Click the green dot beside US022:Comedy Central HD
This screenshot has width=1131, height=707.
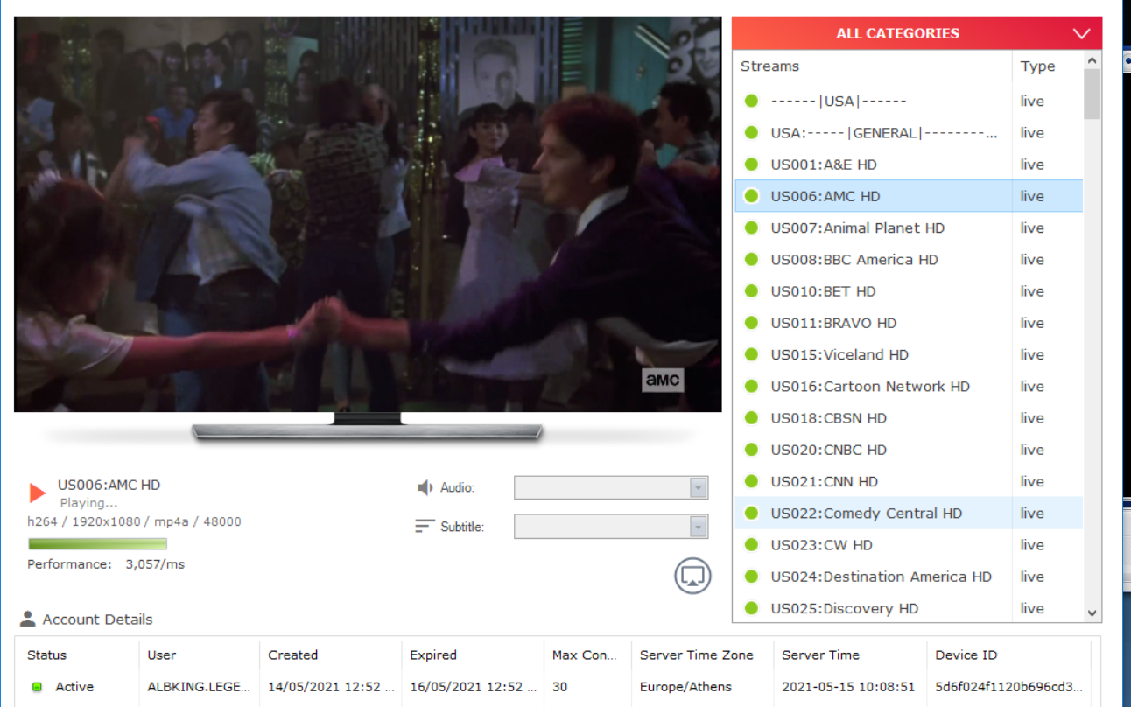[751, 513]
